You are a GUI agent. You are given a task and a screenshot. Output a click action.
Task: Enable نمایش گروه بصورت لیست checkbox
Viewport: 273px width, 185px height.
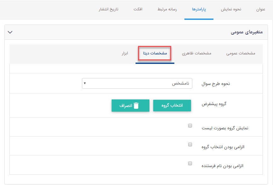(x=190, y=125)
